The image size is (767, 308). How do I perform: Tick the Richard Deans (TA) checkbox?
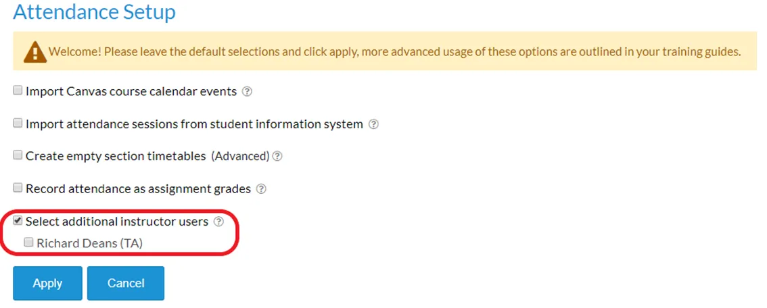click(x=29, y=242)
